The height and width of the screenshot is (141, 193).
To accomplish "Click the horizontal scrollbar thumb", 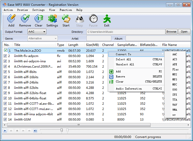I will (x=79, y=125).
